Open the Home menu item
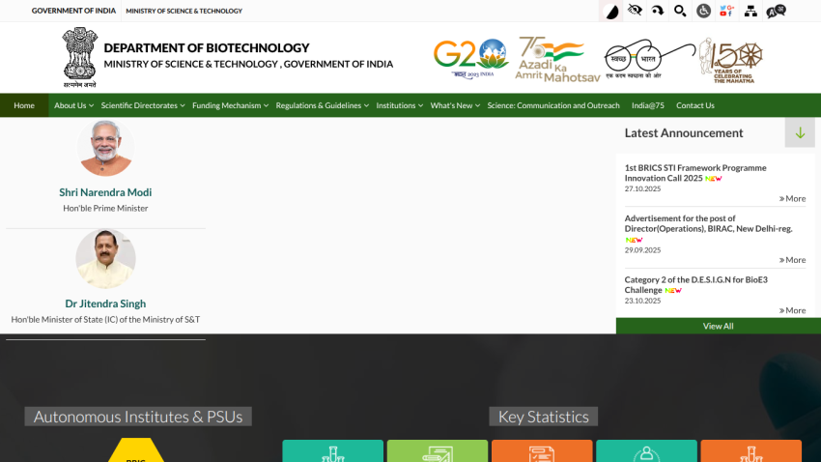The height and width of the screenshot is (462, 821). tap(24, 105)
